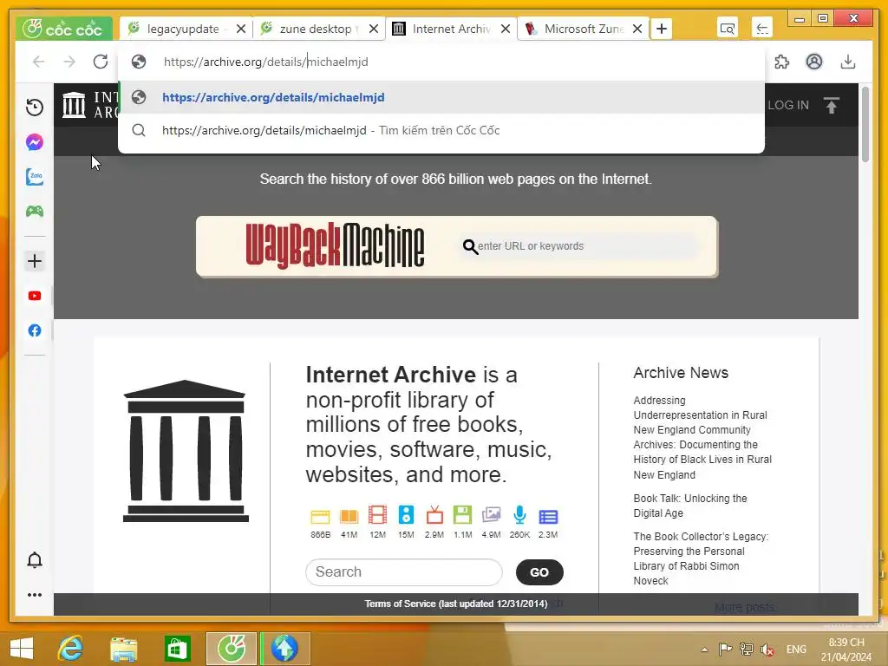The width and height of the screenshot is (888, 666).
Task: Open news article on Rural New England archives
Action: (702, 437)
